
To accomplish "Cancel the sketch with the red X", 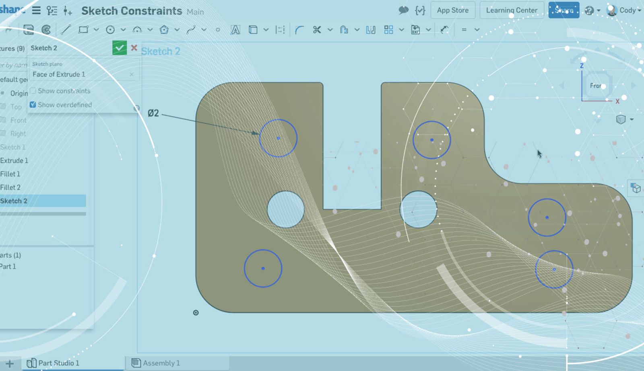I will pyautogui.click(x=134, y=48).
